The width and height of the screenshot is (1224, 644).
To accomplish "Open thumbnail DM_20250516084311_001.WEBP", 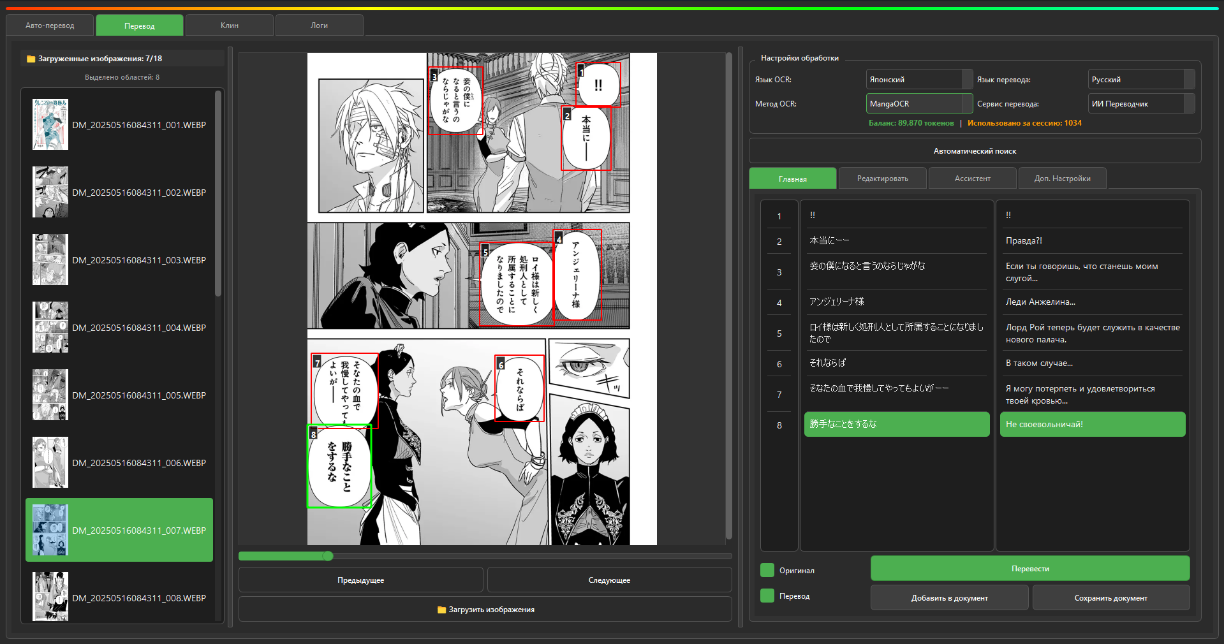I will [50, 125].
